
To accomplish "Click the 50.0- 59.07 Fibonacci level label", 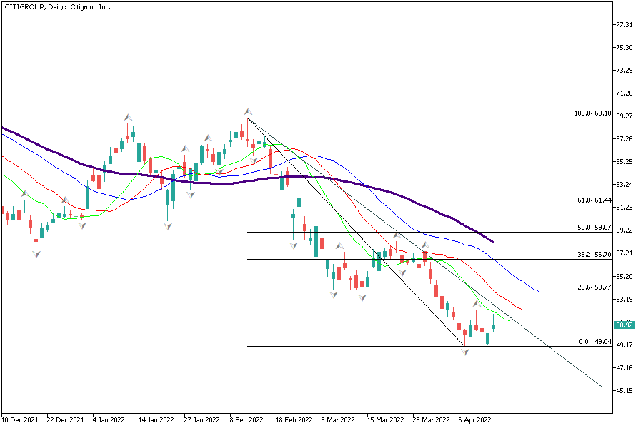I will (592, 228).
